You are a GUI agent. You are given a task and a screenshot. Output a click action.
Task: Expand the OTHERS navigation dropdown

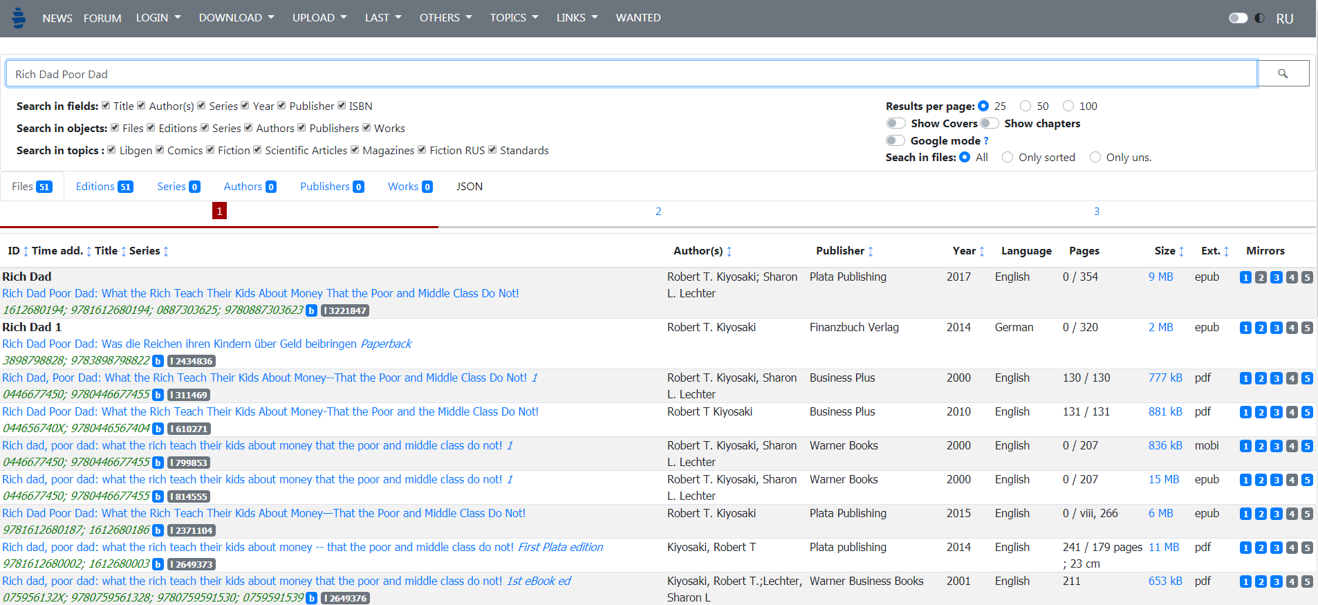445,18
